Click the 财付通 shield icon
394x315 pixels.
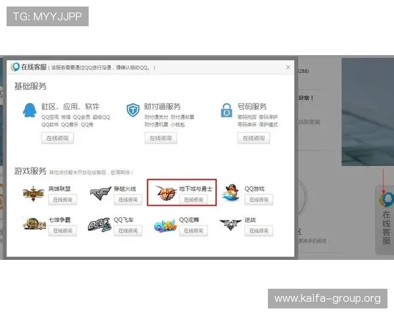[133, 110]
